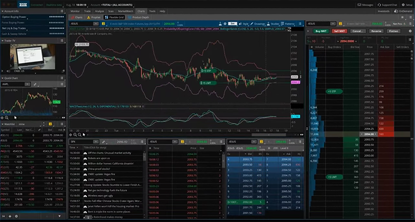Collapse the Quick Chart section

[3, 78]
